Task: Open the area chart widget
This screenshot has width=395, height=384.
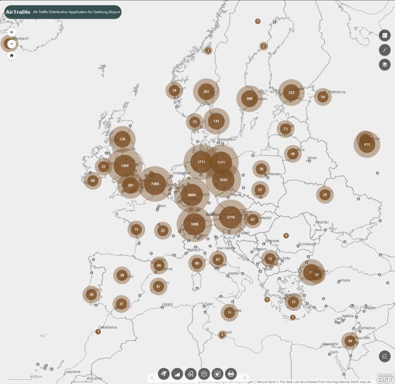Action: [177, 374]
